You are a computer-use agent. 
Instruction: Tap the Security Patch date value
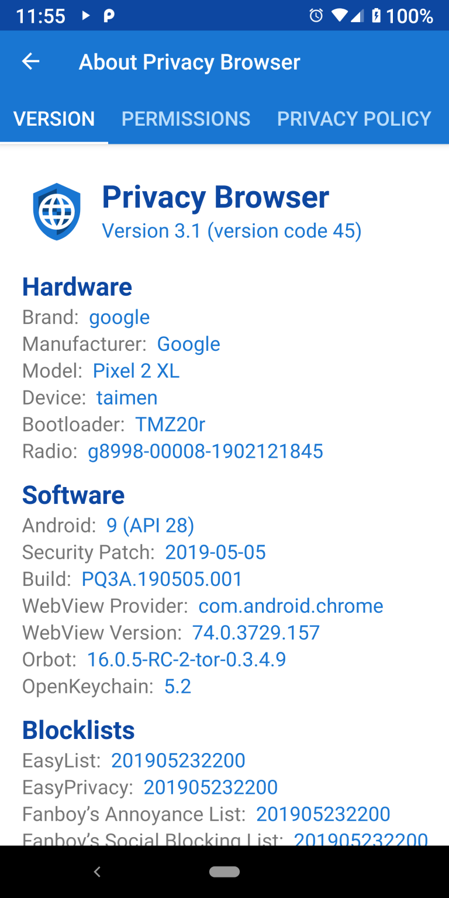tap(215, 552)
